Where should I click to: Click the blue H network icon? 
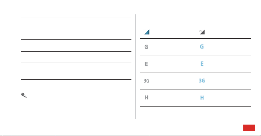(x=202, y=98)
